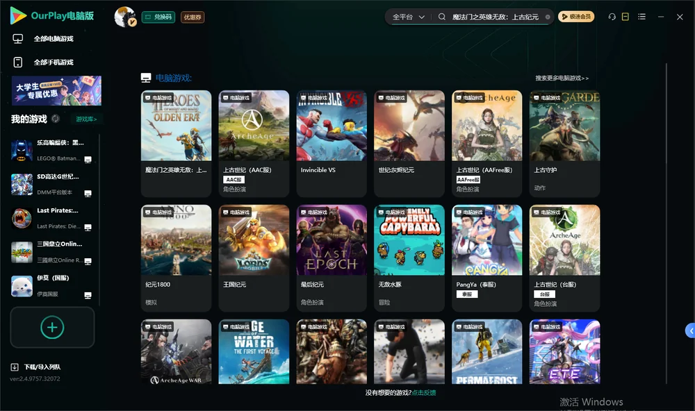Image resolution: width=695 pixels, height=411 pixels.
Task: Open 王国纪元 Lords Mobile card
Action: (x=254, y=258)
